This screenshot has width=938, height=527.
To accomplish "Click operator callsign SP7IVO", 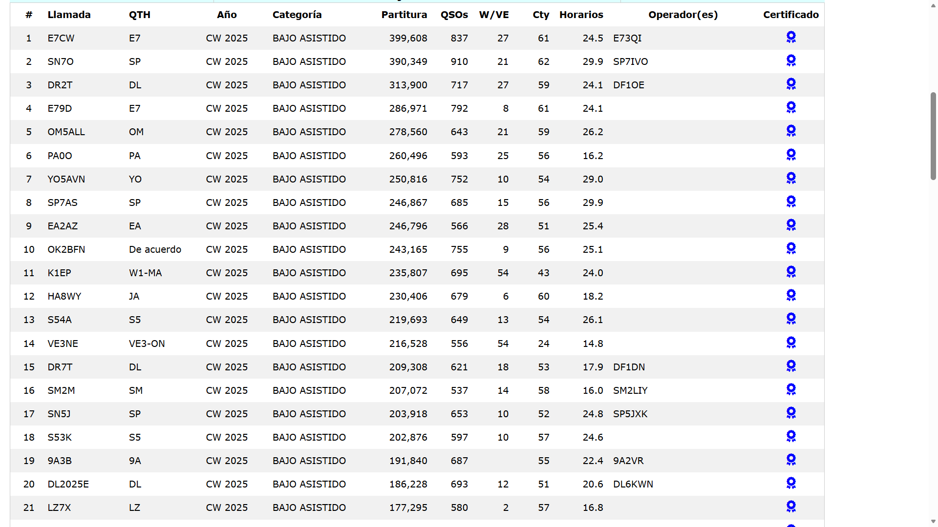I will pyautogui.click(x=630, y=61).
